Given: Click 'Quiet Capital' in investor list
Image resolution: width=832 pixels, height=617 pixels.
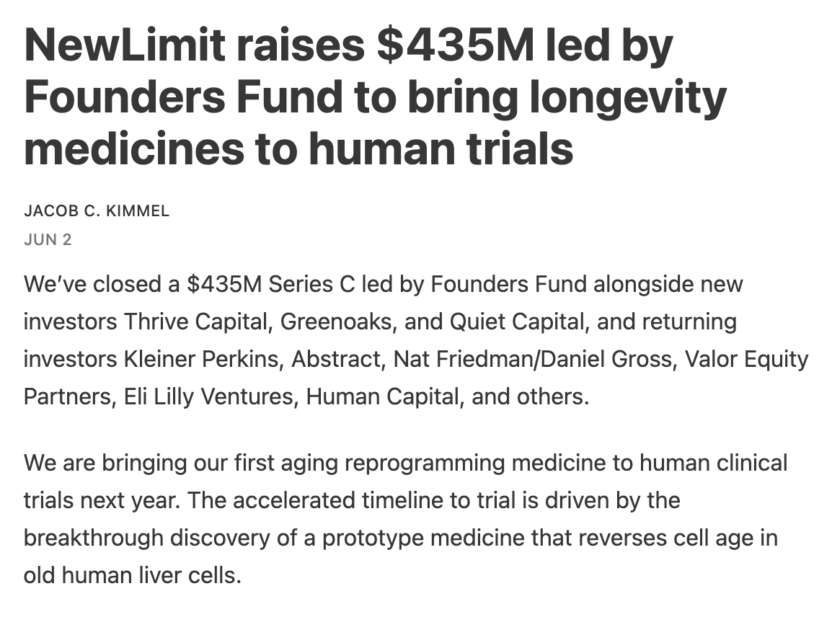Looking at the screenshot, I should point(516,322).
